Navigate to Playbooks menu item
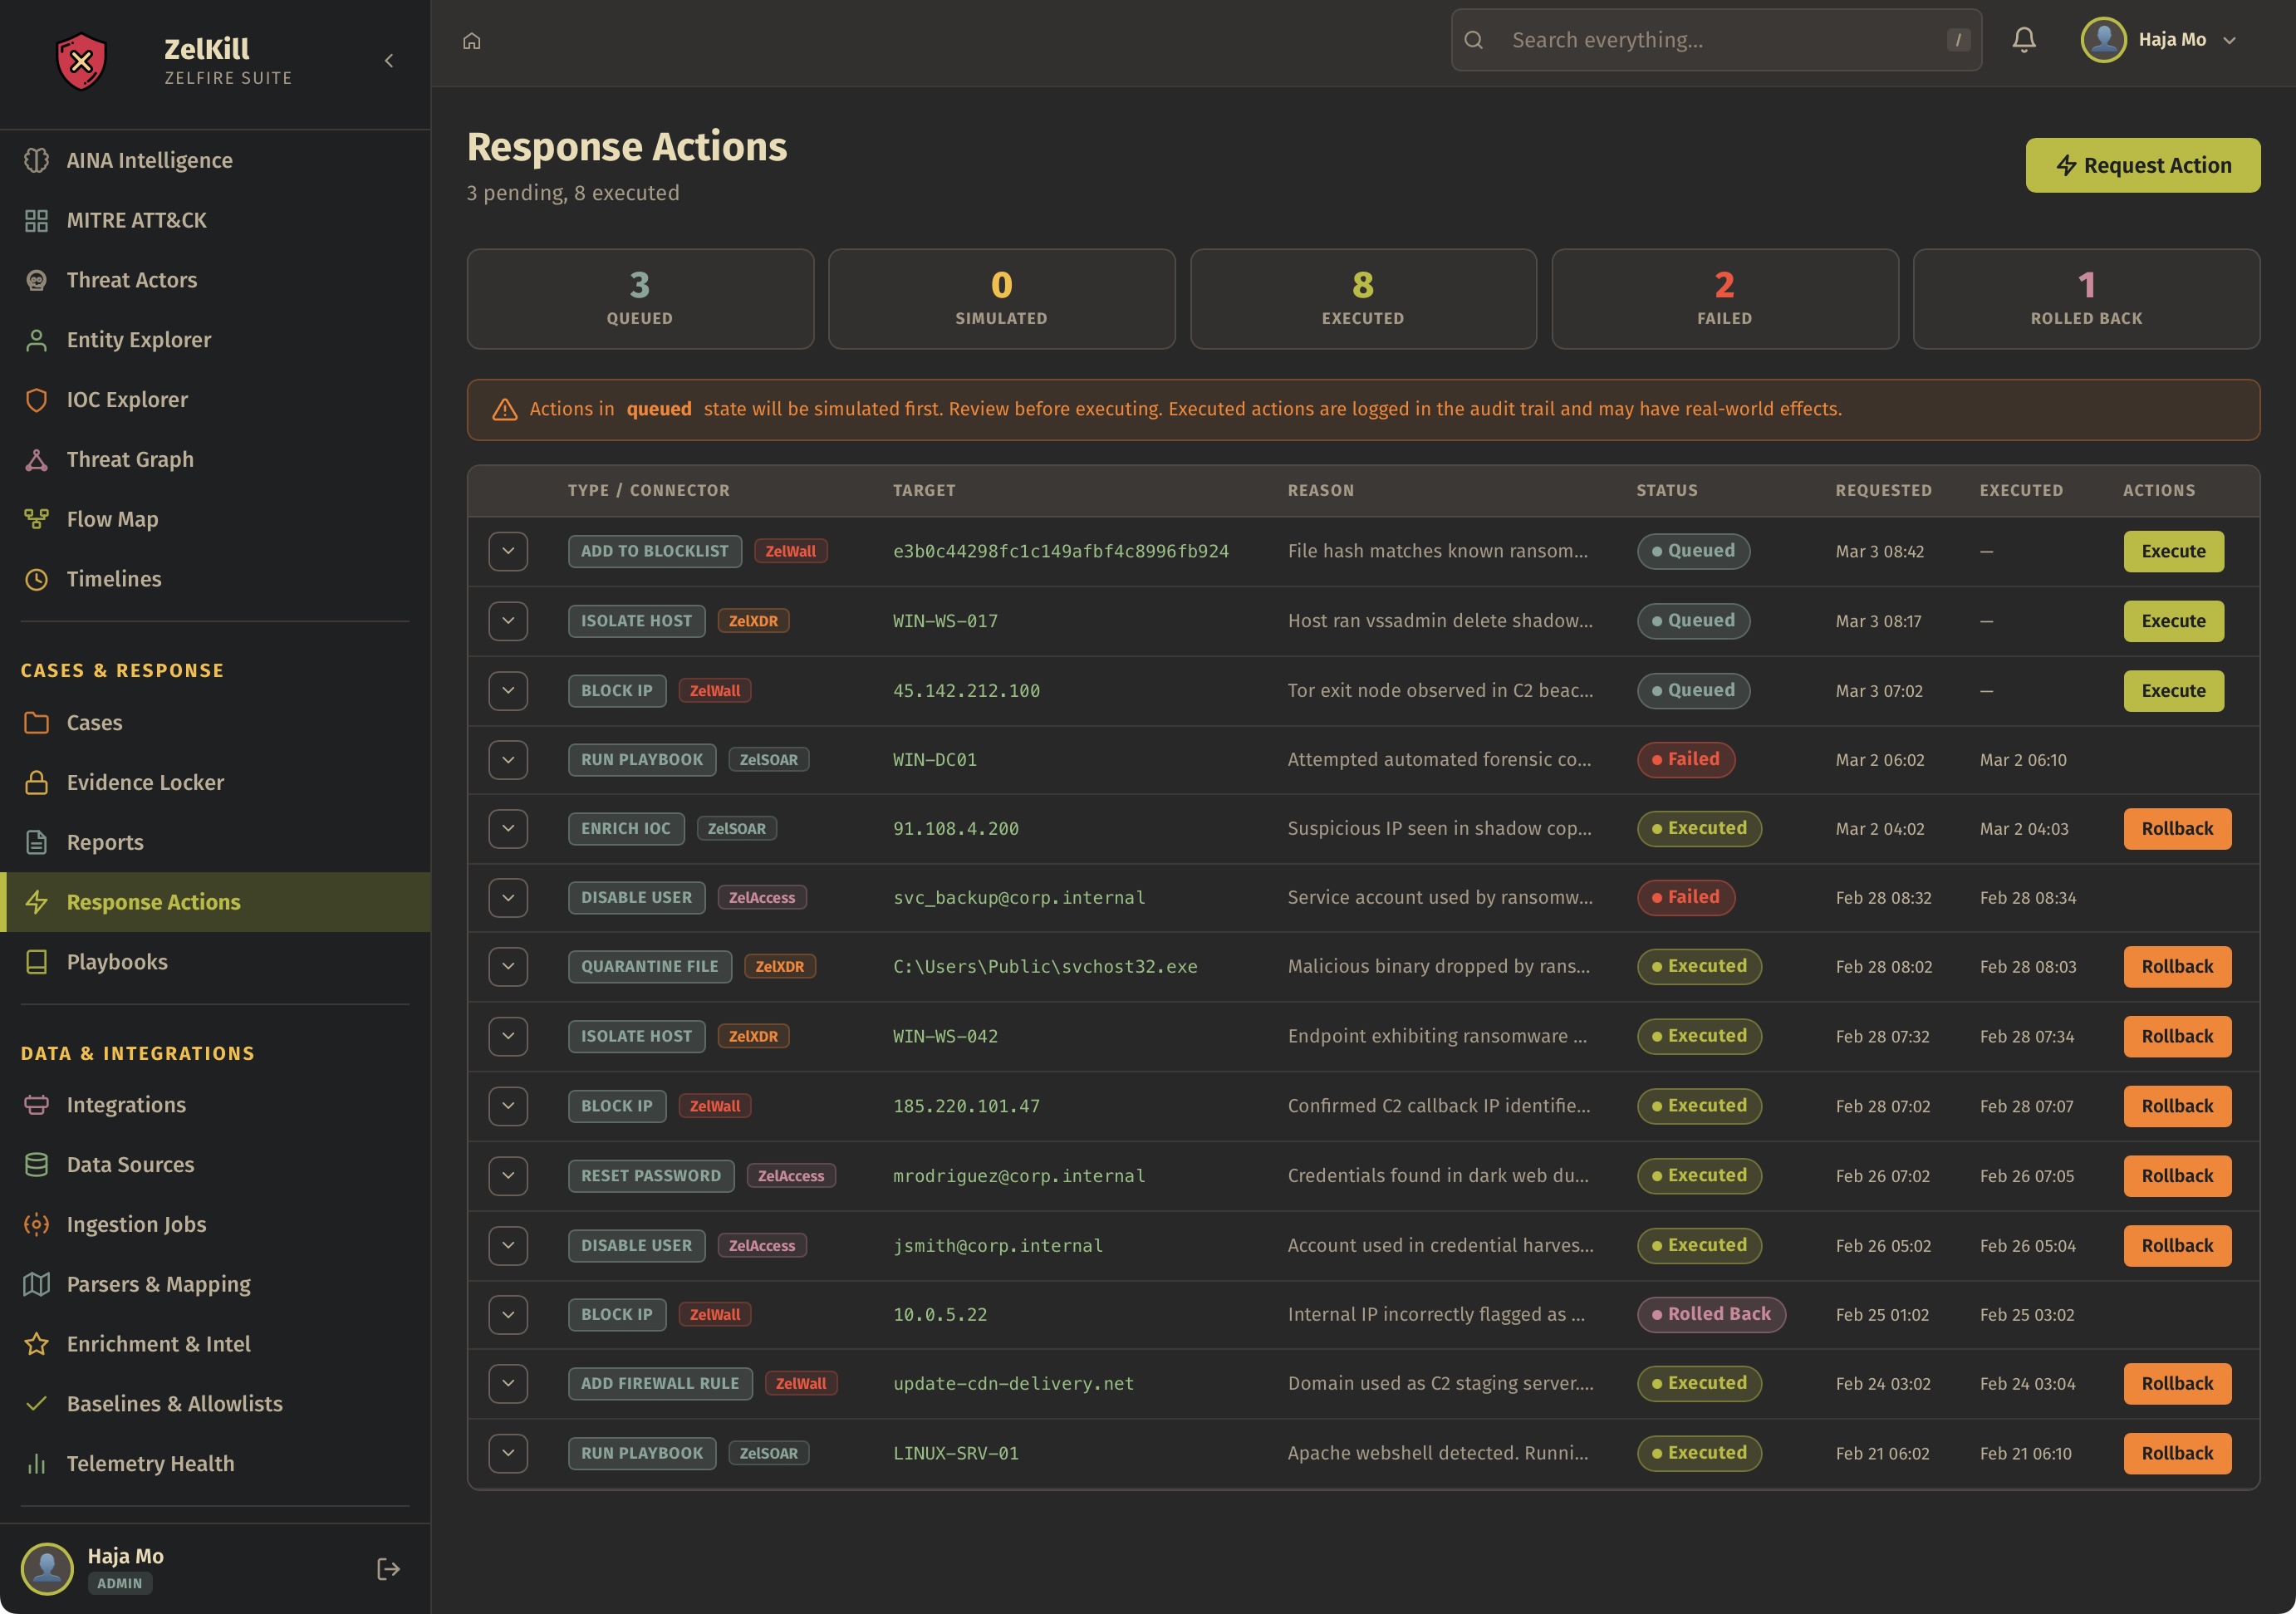2296x1614 pixels. tap(117, 962)
